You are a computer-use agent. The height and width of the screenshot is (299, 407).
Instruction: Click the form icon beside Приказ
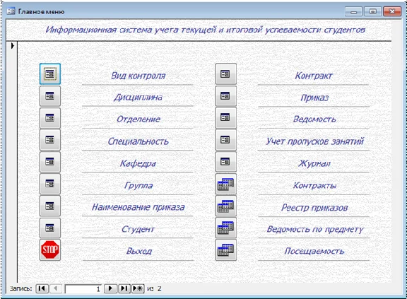coord(225,96)
